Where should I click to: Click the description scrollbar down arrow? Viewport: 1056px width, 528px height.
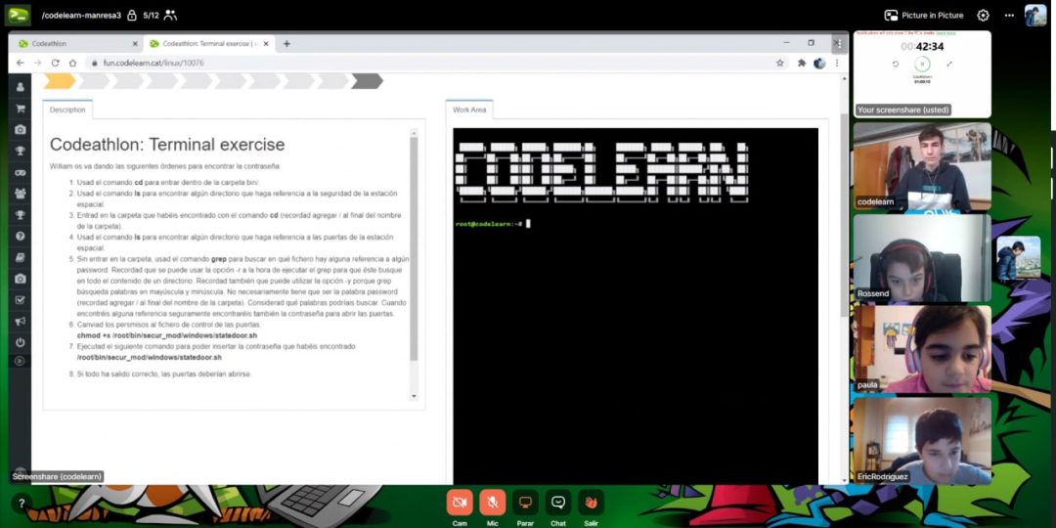(414, 396)
